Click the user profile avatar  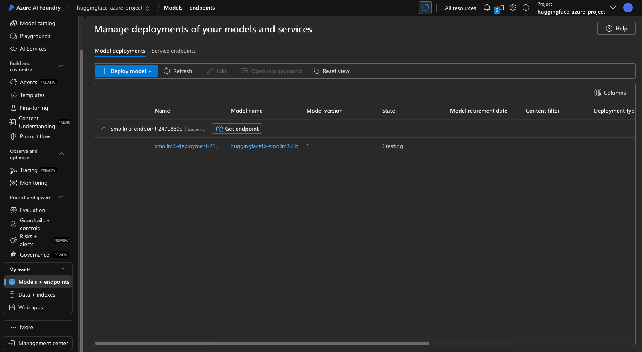(628, 8)
